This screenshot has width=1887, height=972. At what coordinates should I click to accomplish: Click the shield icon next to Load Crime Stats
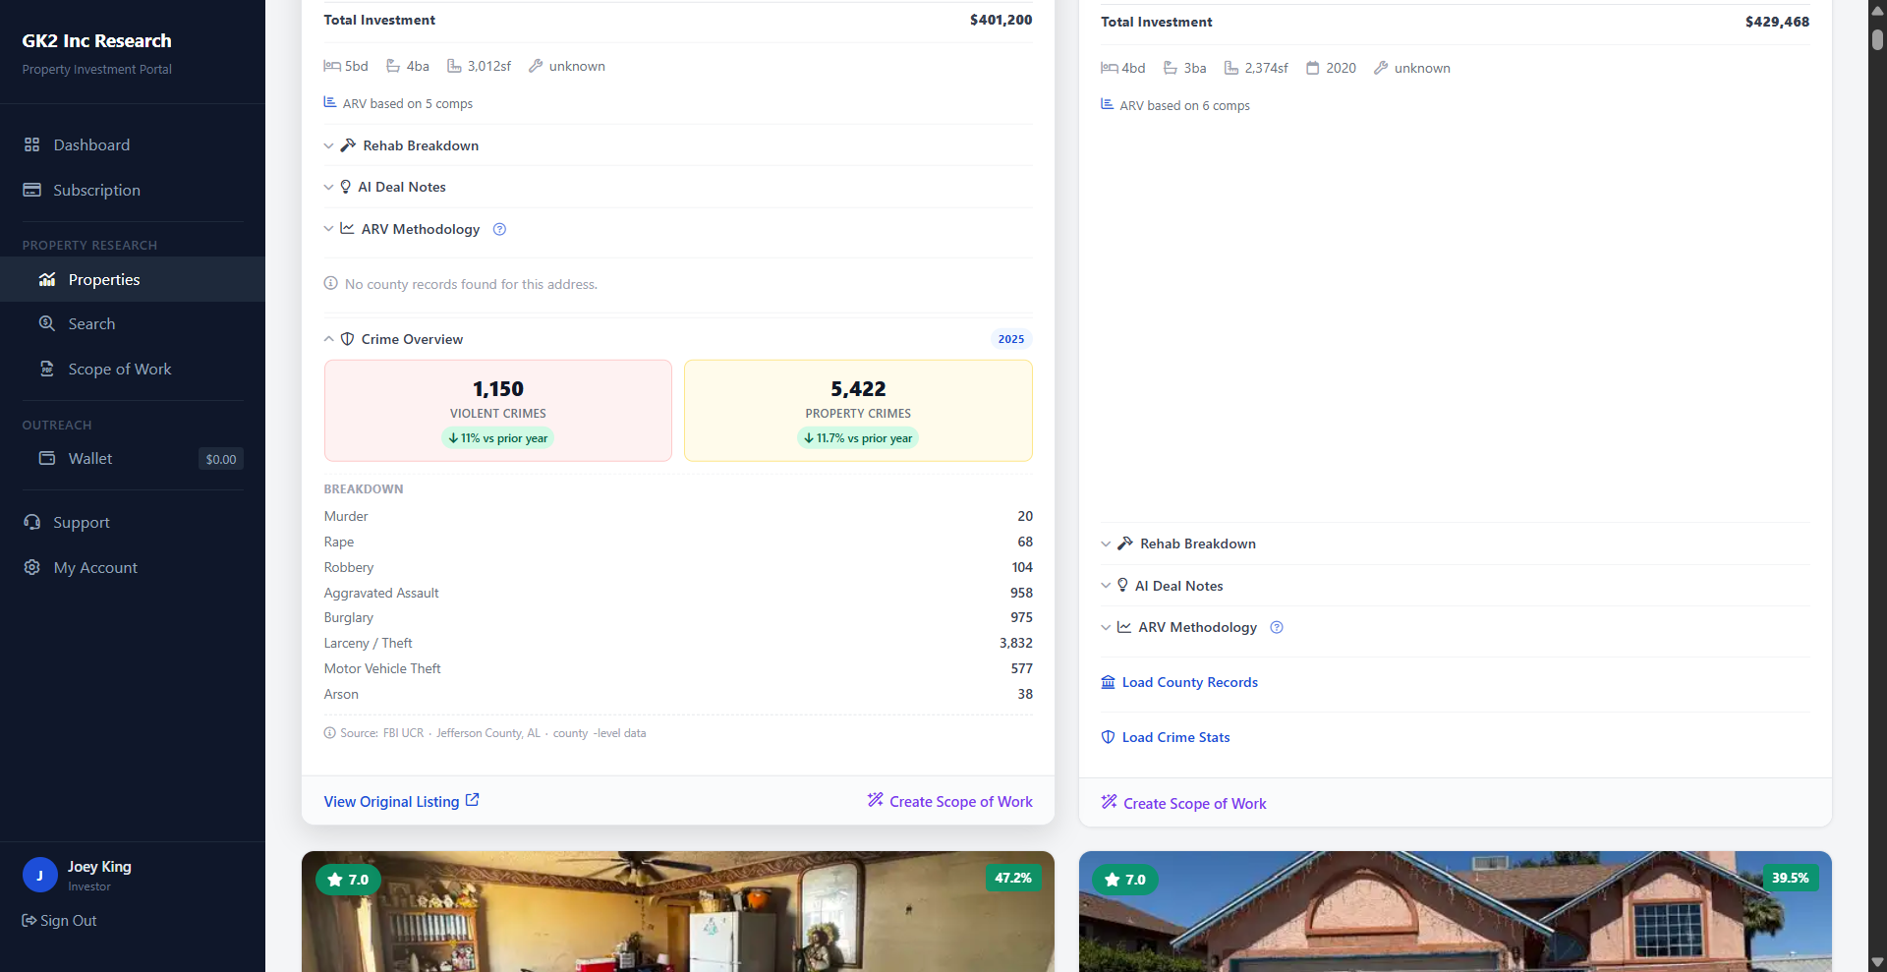(1108, 737)
